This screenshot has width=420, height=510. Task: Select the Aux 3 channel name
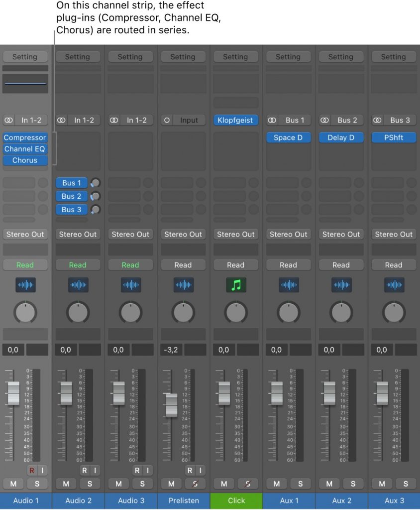coord(394,501)
